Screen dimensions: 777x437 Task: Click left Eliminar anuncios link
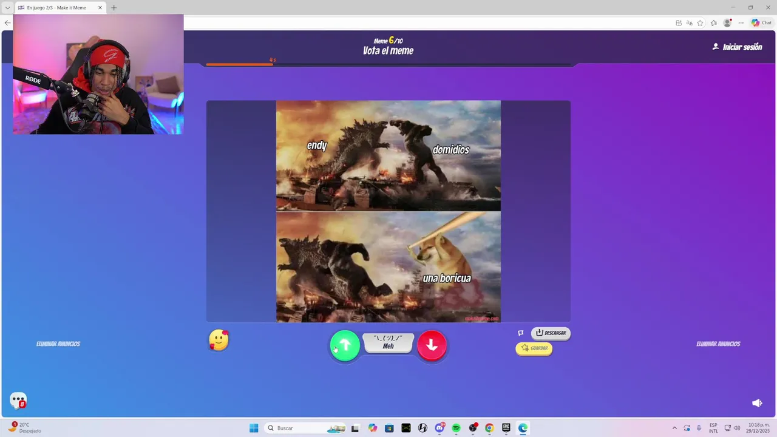[x=58, y=344]
